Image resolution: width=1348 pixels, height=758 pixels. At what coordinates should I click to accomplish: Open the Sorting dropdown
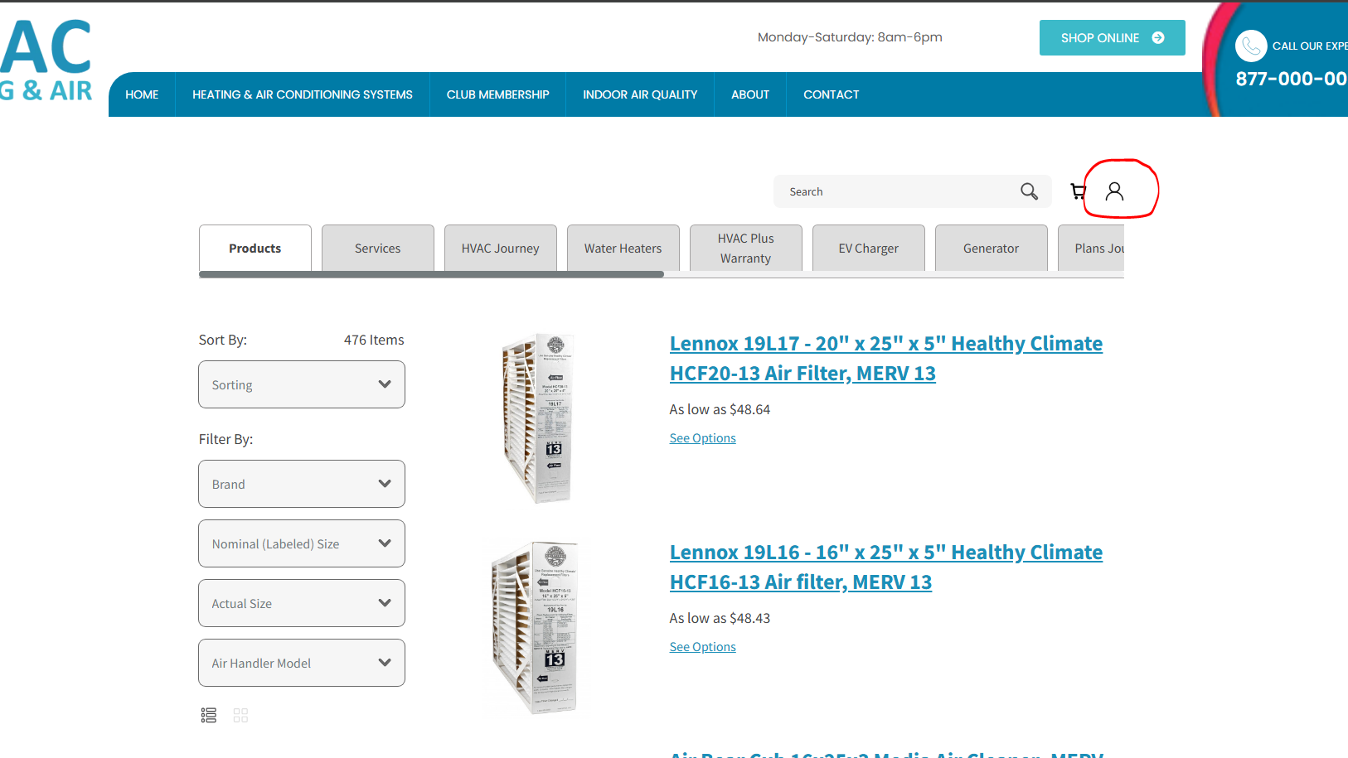302,384
